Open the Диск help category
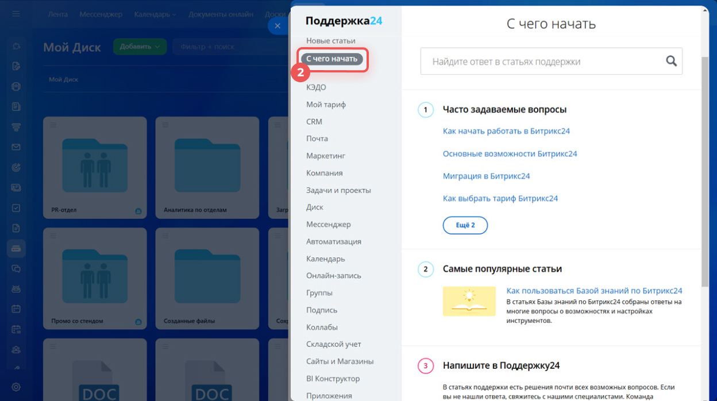The image size is (717, 401). [315, 207]
